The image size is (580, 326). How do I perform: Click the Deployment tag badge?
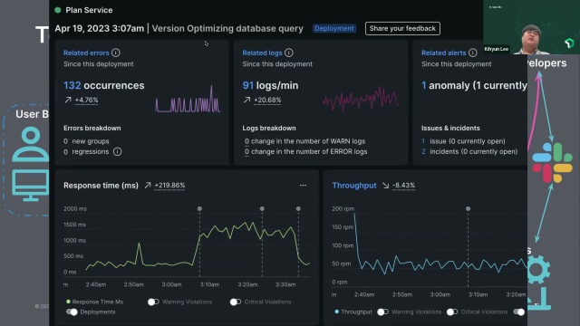[334, 28]
